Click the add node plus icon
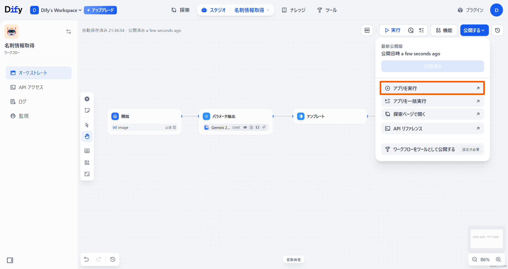 click(87, 99)
